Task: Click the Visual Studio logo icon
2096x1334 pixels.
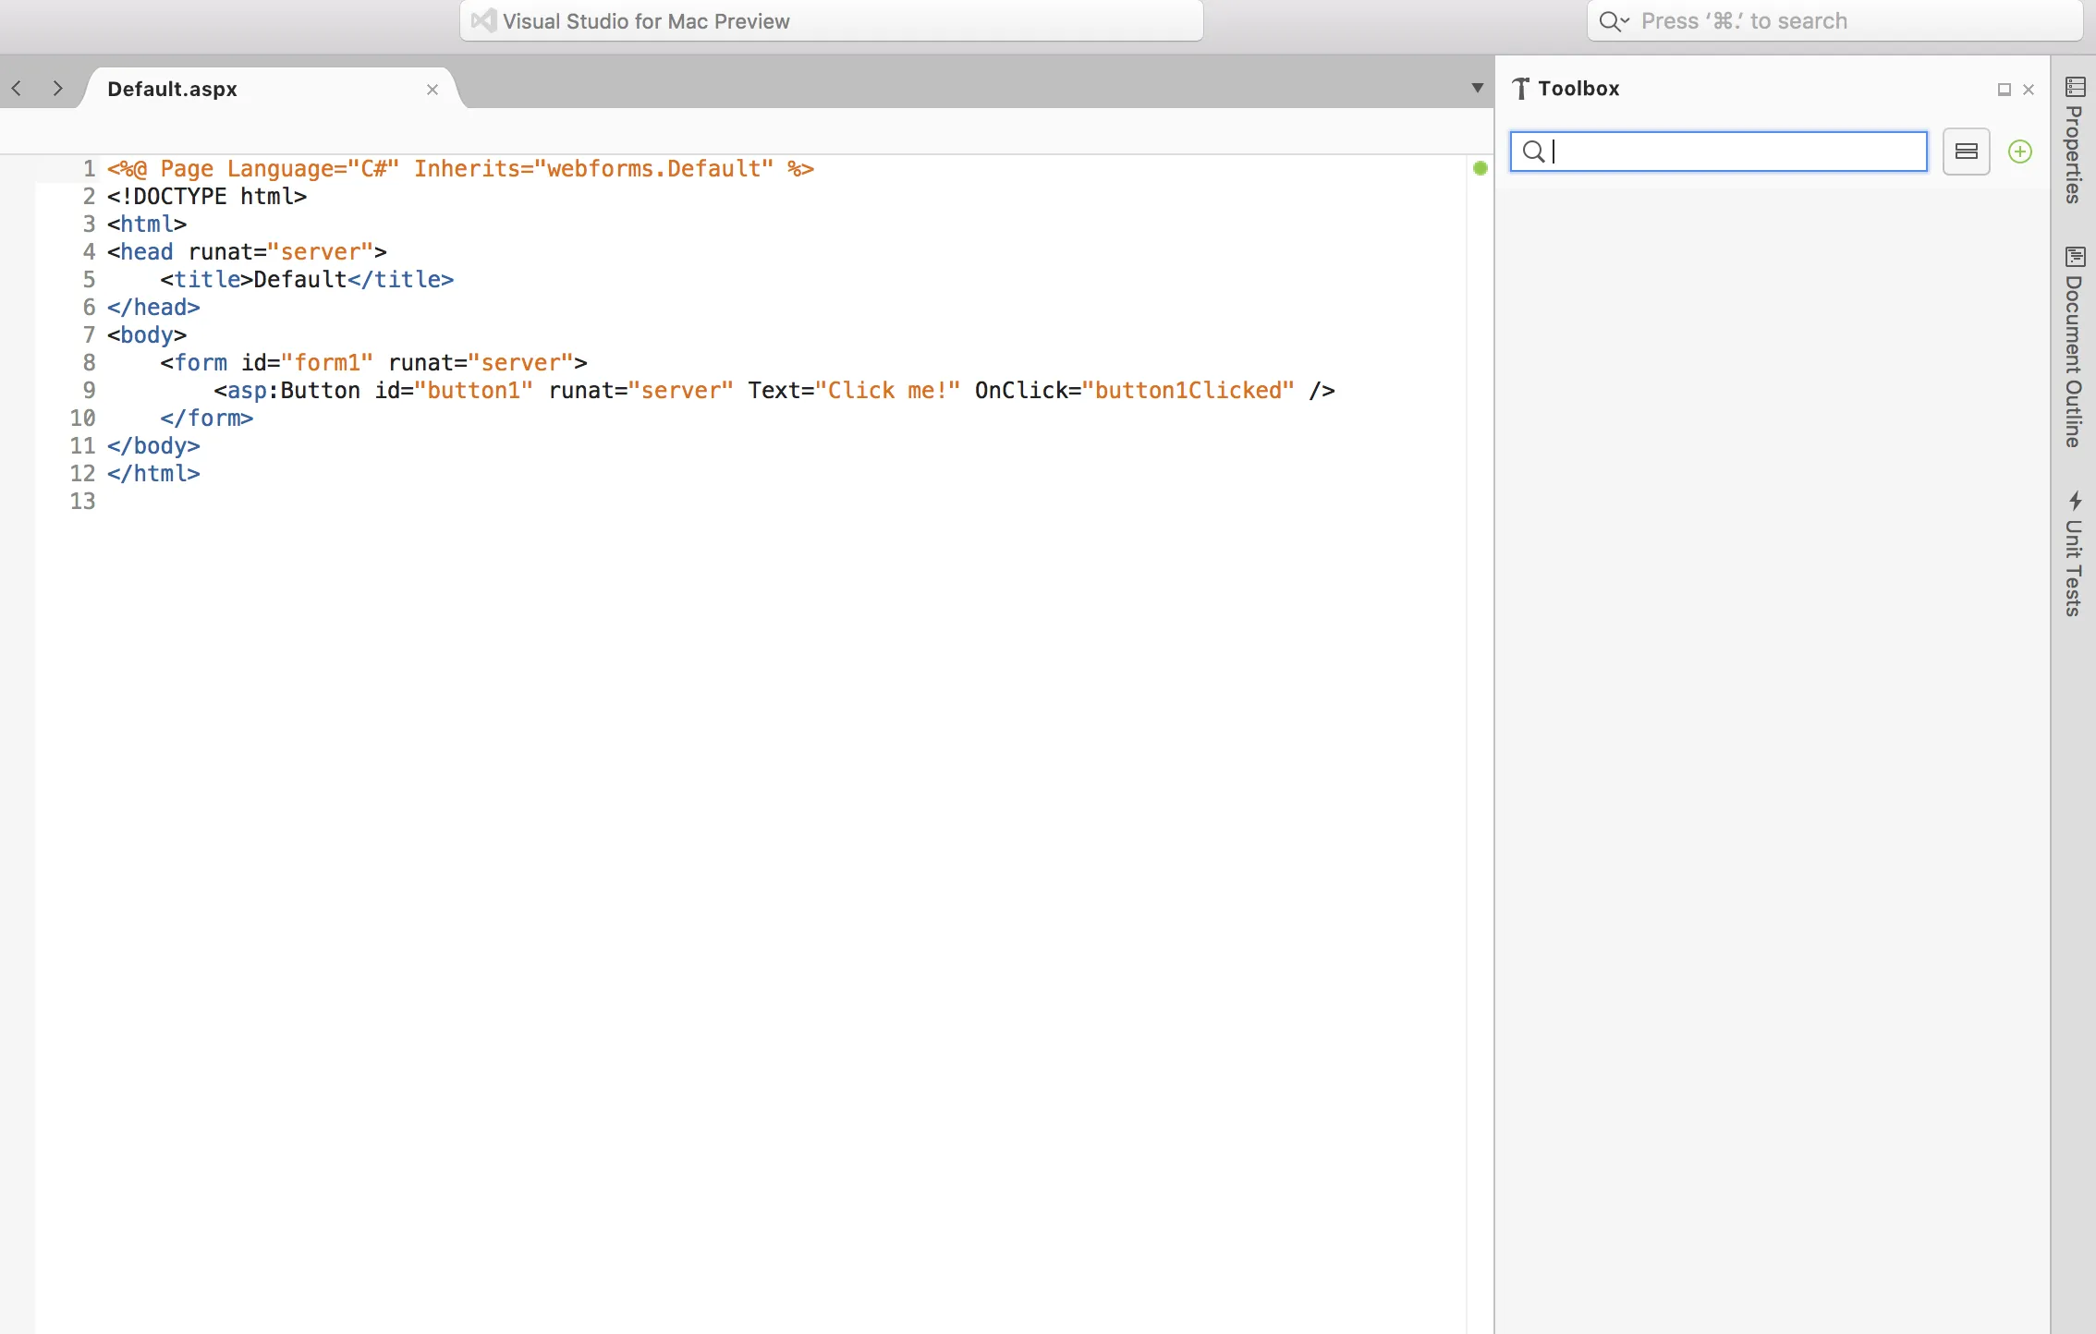Action: tap(483, 20)
